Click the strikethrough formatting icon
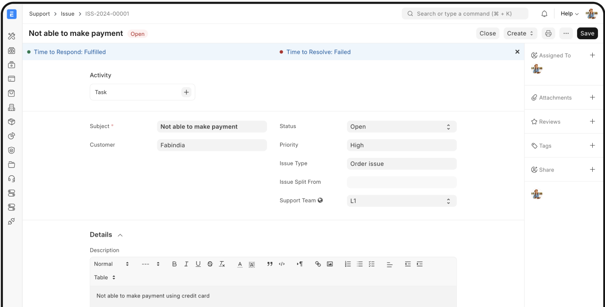 click(x=210, y=264)
